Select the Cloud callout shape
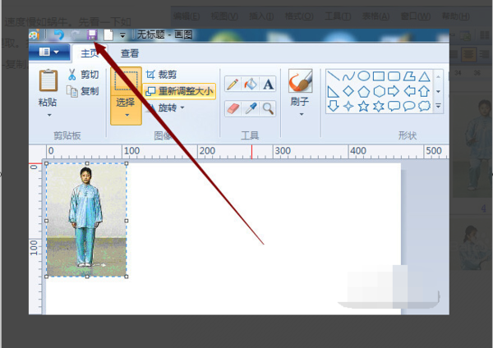The image size is (493, 348). coord(424,106)
